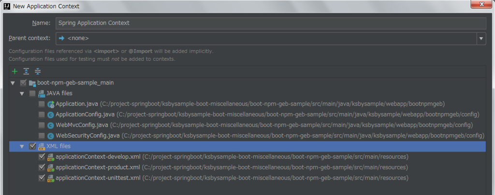This screenshot has height=195, width=495.
Task: Close the New Application Context dialog
Action: [x=481, y=4]
